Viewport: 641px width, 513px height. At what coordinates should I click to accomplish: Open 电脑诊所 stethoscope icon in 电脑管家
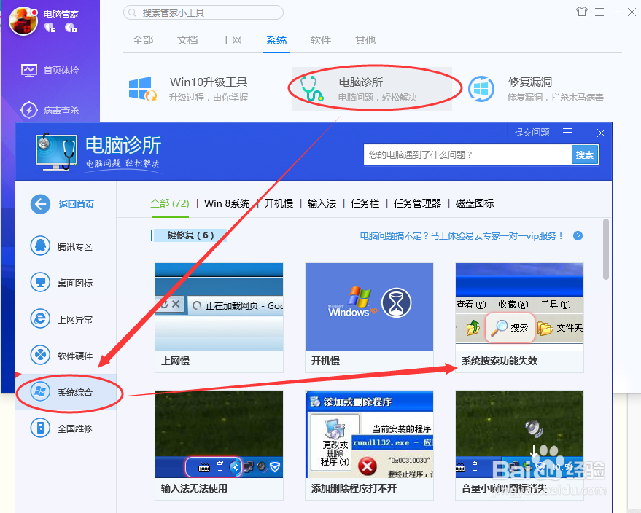click(x=312, y=88)
